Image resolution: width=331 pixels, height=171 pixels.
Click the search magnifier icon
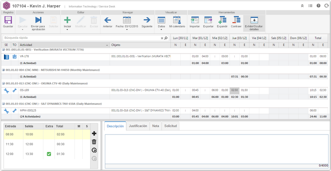tap(166, 38)
